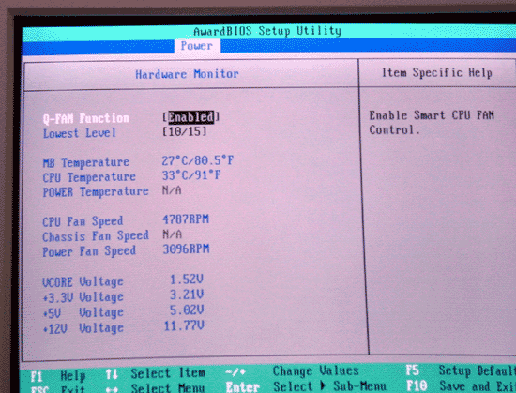Select the Q-FAN Function label
Viewport: 516px width, 393px height.
pos(86,118)
